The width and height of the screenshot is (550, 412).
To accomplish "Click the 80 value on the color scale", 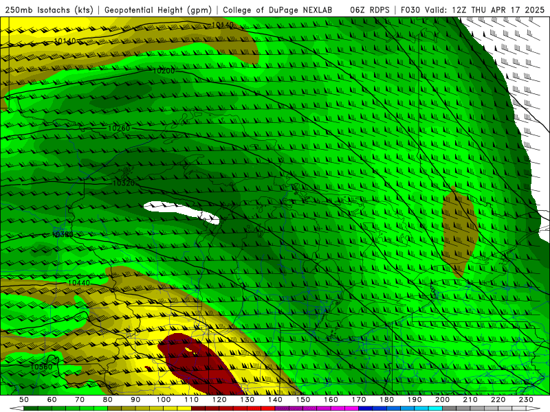I will click(108, 400).
